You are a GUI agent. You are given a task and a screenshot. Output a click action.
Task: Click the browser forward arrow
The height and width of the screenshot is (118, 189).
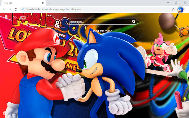coord(10,9)
